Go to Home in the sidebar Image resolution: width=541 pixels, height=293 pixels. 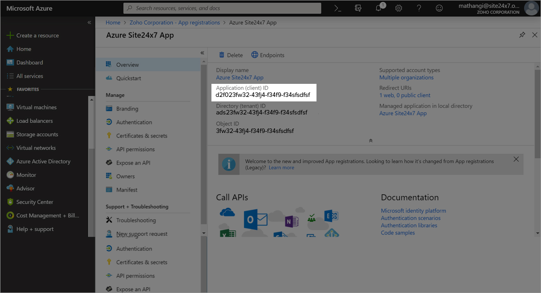19,49
